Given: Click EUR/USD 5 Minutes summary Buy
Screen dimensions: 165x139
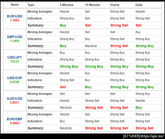Looking at the screenshot, I should point(63,25).
